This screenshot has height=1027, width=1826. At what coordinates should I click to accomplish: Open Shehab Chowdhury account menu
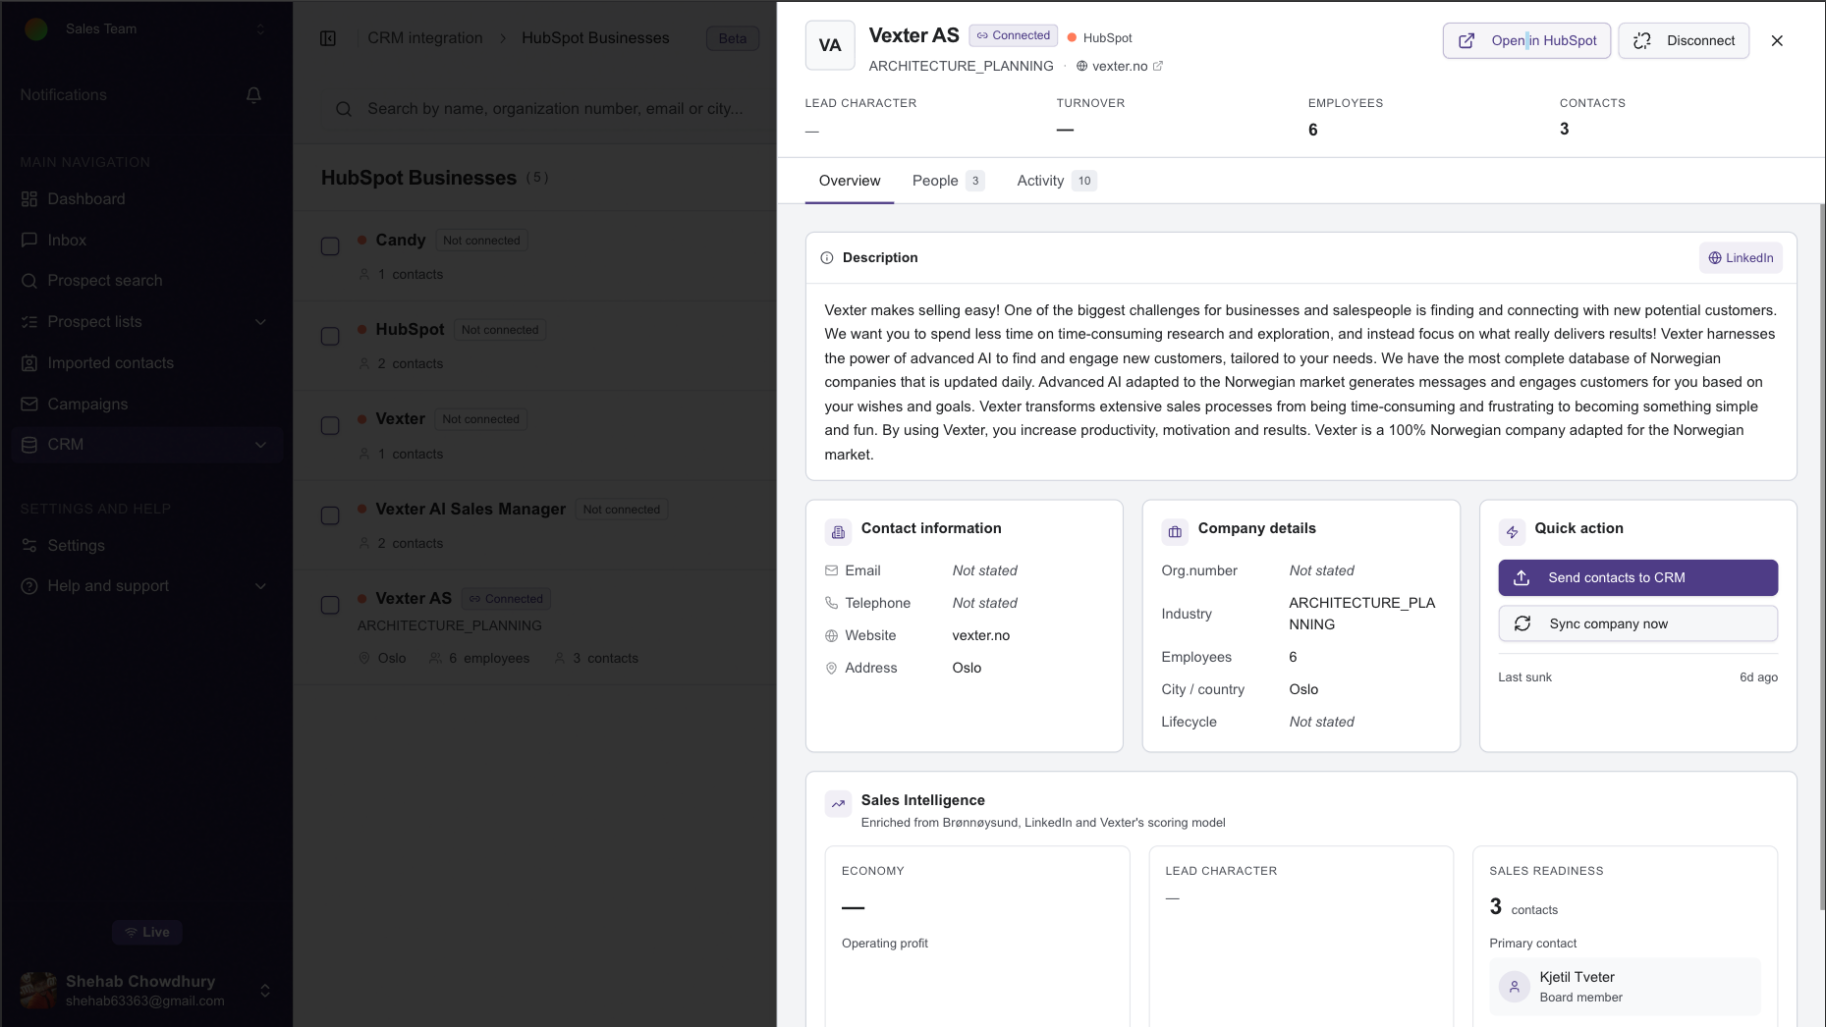click(145, 990)
